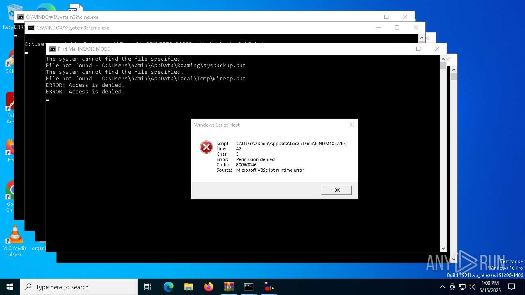Screen dimensions: 525x295
Task: Close the Windows Script Host error dialog
Action: tap(352, 125)
